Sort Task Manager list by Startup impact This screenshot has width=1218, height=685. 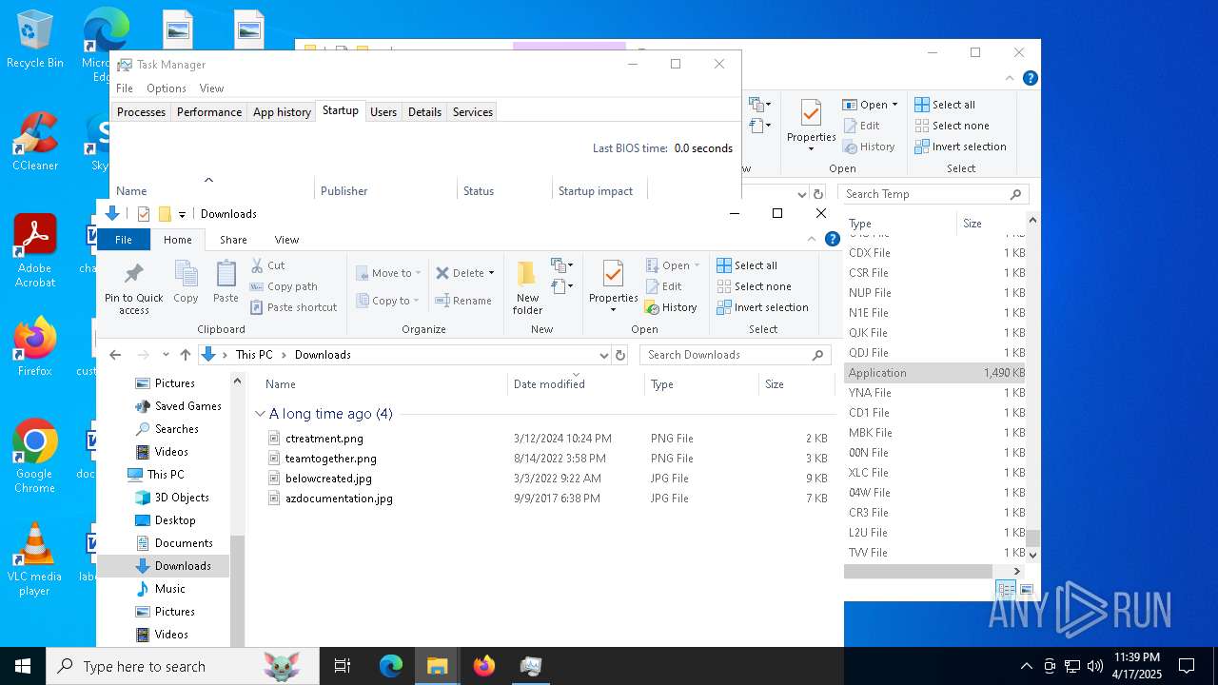pos(599,191)
